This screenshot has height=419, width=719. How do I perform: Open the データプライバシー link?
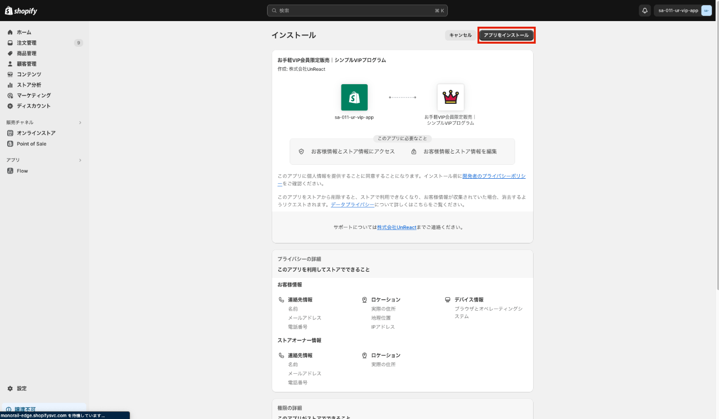(352, 204)
